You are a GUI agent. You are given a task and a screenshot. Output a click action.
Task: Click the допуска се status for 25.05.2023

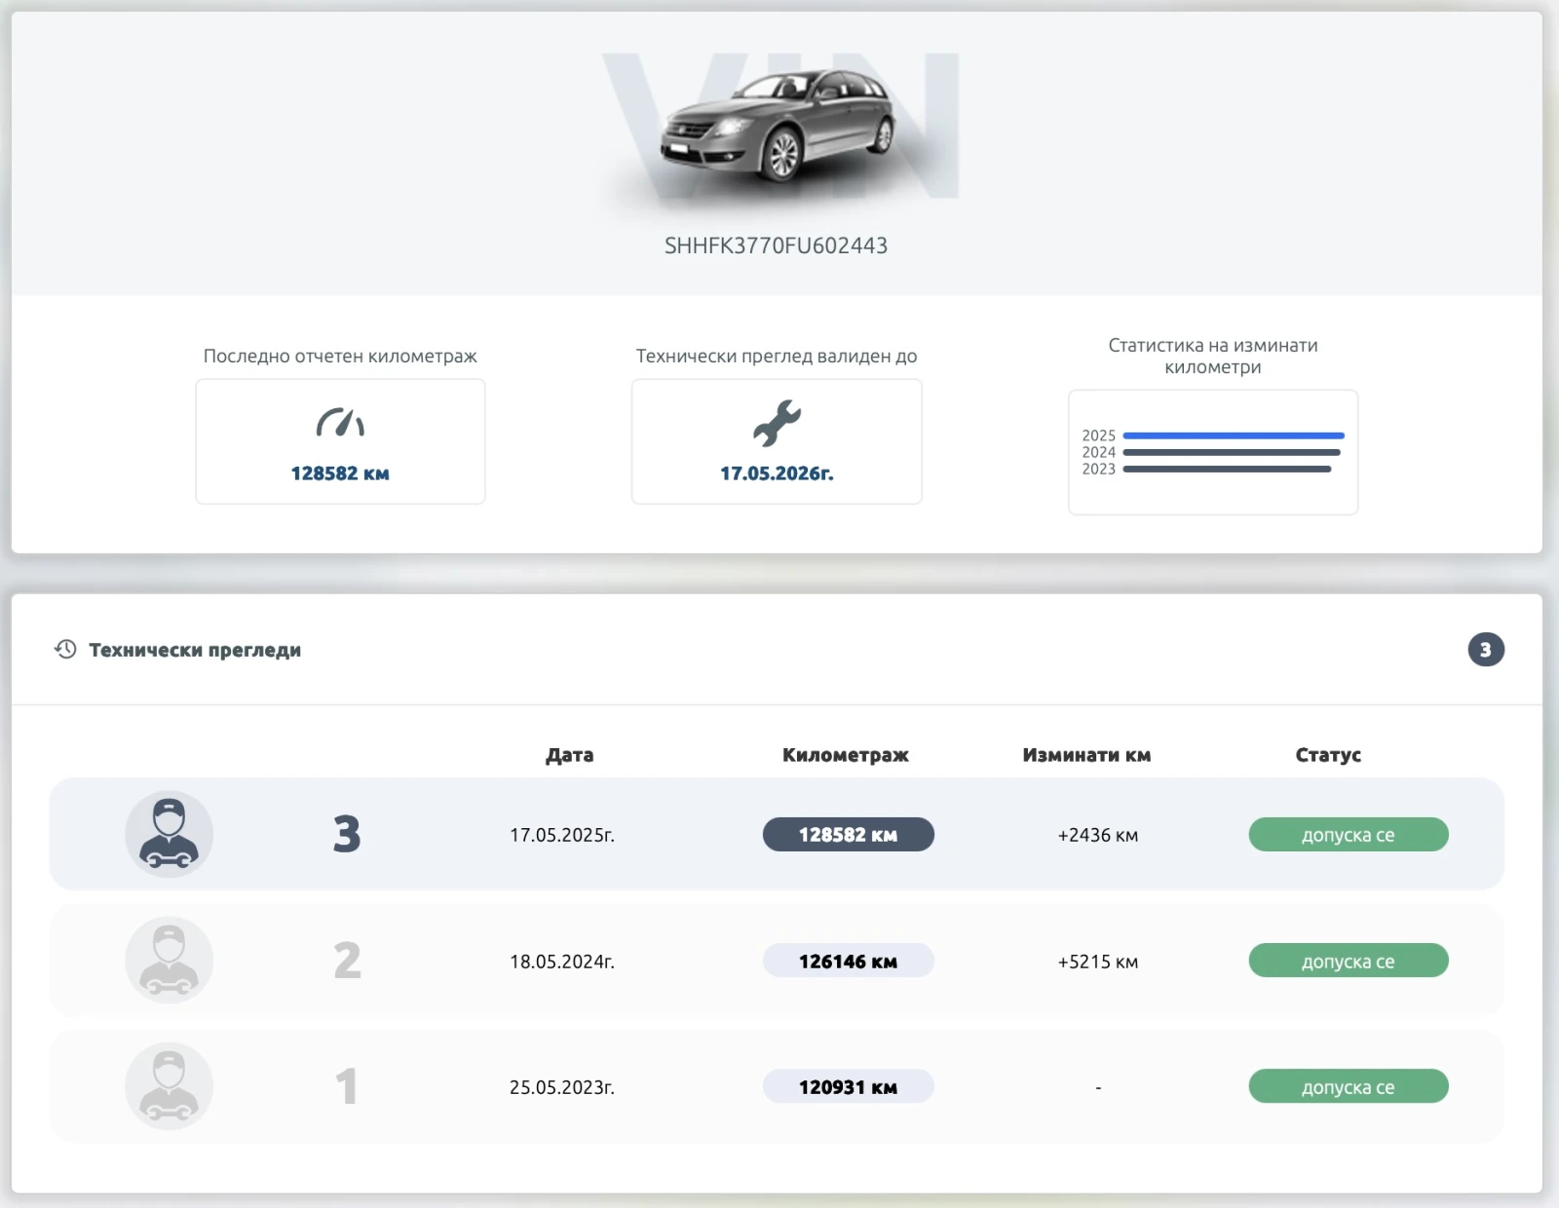tap(1348, 1087)
